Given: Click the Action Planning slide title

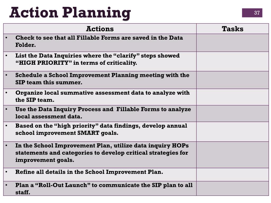Looking at the screenshot, I should pyautogui.click(x=70, y=13).
